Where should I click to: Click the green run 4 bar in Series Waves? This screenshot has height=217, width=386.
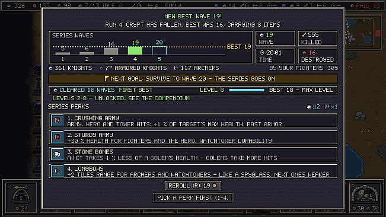pyautogui.click(x=135, y=50)
